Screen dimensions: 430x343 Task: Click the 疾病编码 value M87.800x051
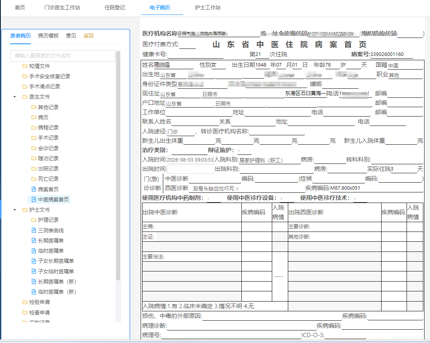pos(345,188)
